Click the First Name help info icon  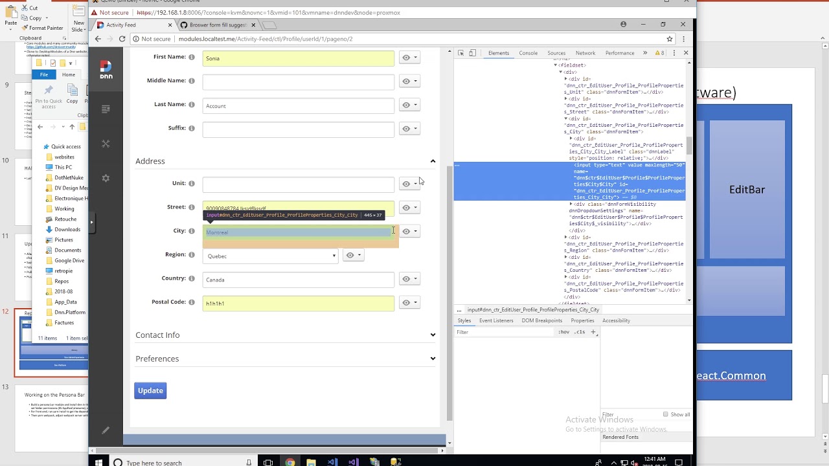(x=192, y=57)
